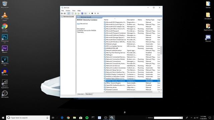Open the Discord desktop shortcut
This screenshot has height=120, width=214.
[208, 38]
